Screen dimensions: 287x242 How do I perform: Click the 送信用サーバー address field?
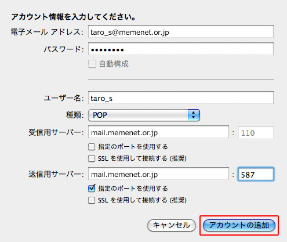coord(158,174)
